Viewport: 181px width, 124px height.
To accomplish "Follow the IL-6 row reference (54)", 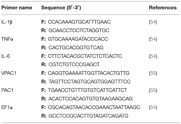I will point(153,56).
